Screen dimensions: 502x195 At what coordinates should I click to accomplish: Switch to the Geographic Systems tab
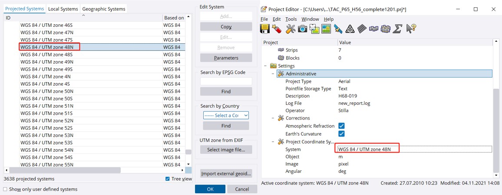pos(103,9)
